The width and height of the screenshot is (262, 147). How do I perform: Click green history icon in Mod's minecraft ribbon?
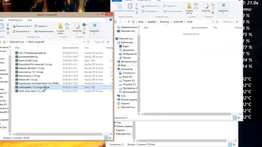[84, 33]
